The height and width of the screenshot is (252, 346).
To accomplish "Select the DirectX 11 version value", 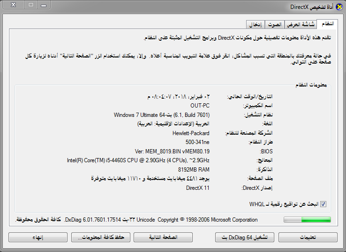I will pos(198,188).
